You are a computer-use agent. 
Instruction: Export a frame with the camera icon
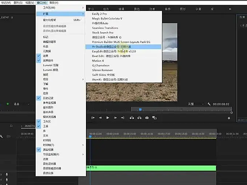147,118
